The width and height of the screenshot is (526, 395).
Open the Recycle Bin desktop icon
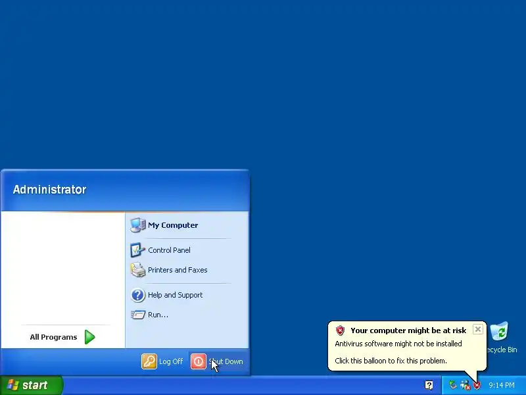(x=500, y=337)
